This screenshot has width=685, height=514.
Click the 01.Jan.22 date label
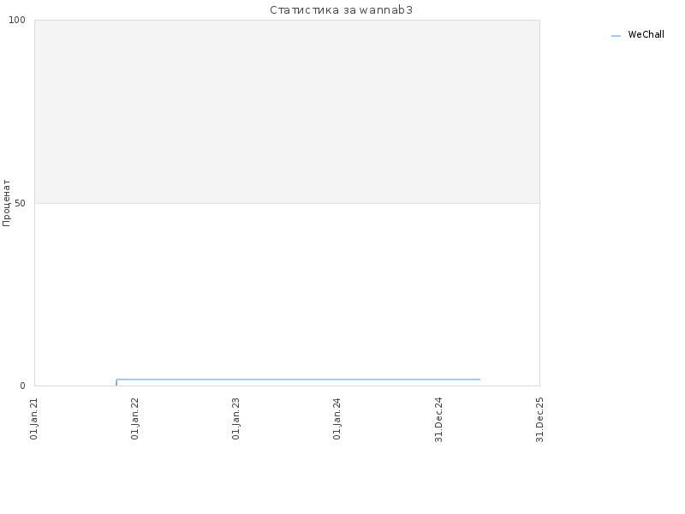pos(135,418)
